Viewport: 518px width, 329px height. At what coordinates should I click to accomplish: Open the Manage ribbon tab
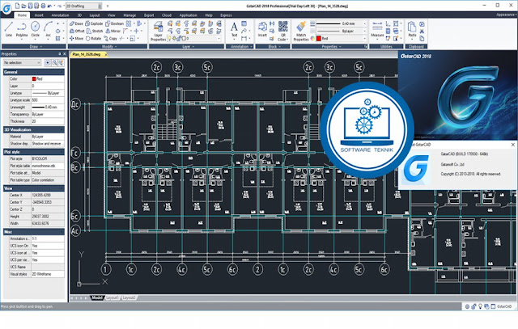pos(129,15)
